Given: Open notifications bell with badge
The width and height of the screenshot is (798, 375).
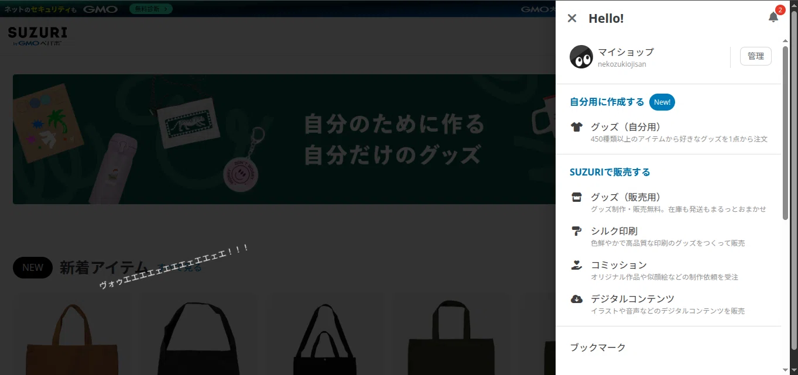Looking at the screenshot, I should point(774,16).
